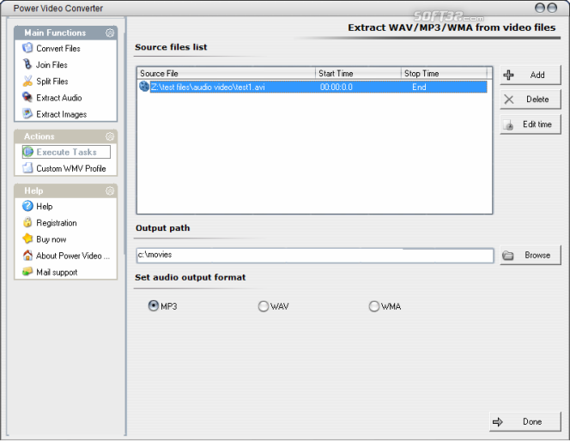Viewport: 570px width, 441px height.
Task: Click the Convert Files icon
Action: click(27, 47)
